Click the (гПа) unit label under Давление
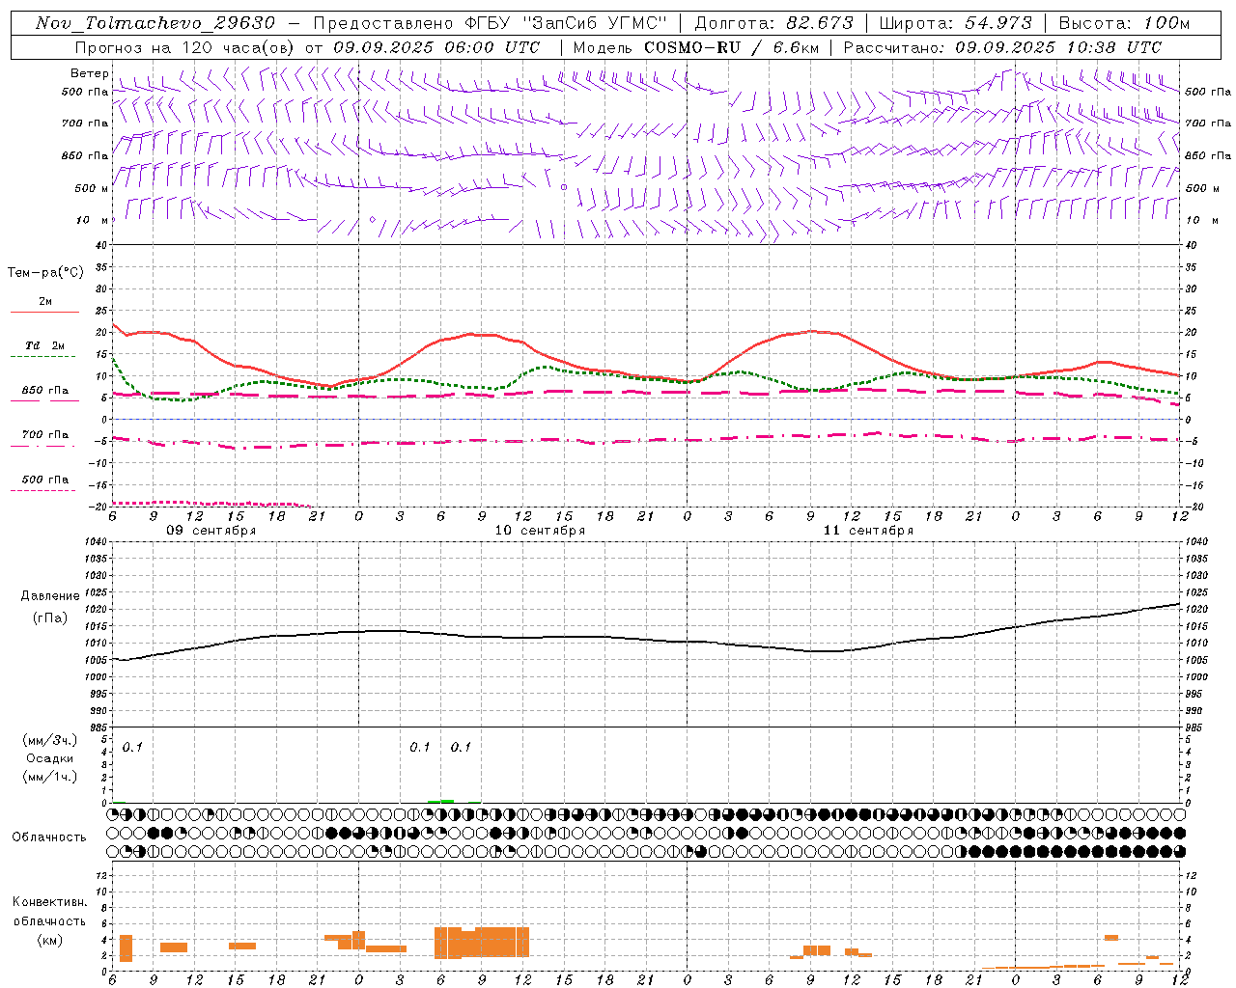 pyautogui.click(x=50, y=618)
